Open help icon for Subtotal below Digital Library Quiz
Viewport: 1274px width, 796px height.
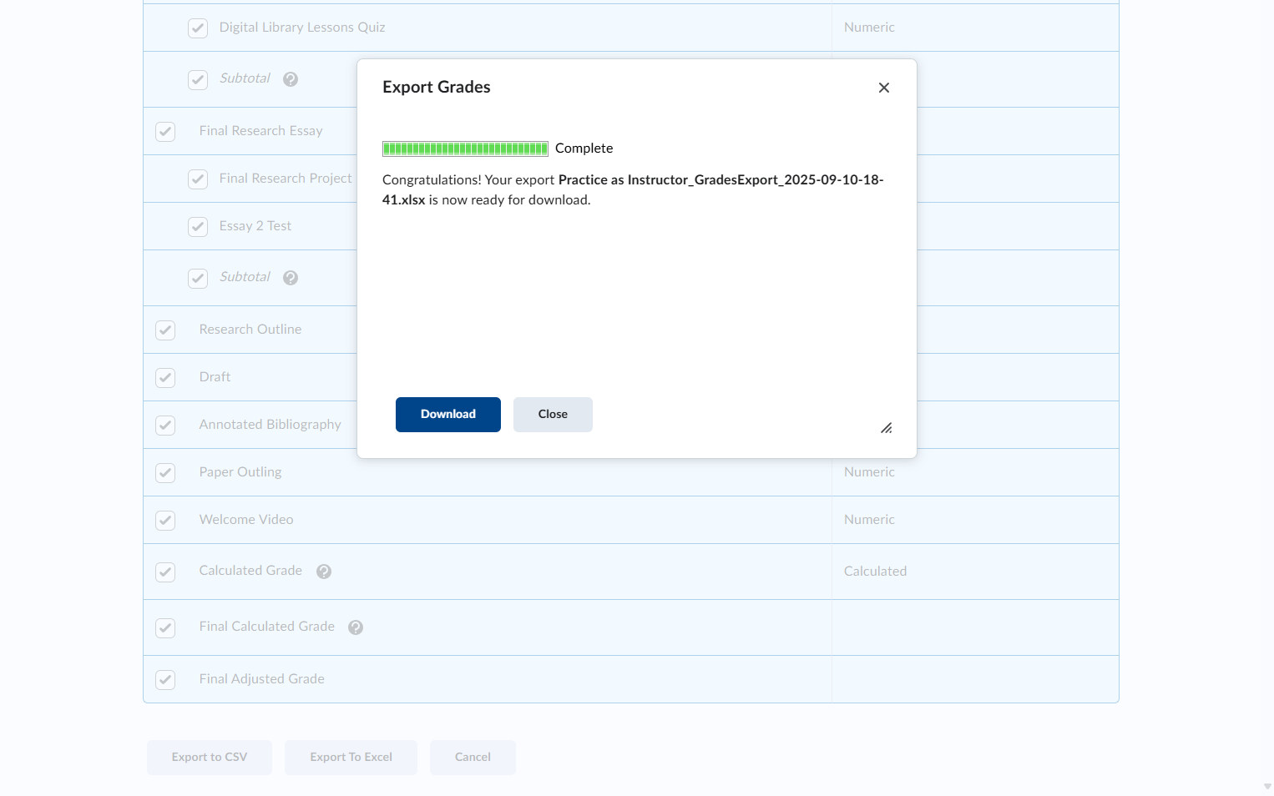tap(291, 79)
